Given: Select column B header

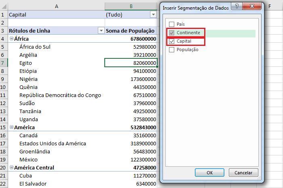Looking at the screenshot, I should point(131,6).
